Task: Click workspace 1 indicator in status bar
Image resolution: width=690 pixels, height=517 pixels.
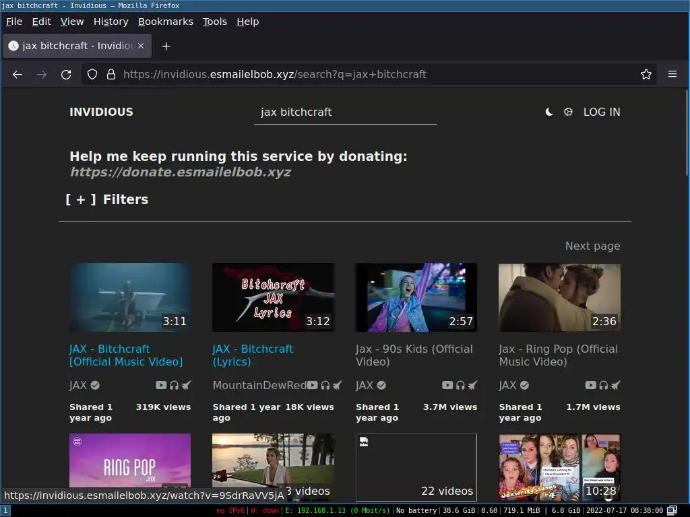Action: (5, 510)
